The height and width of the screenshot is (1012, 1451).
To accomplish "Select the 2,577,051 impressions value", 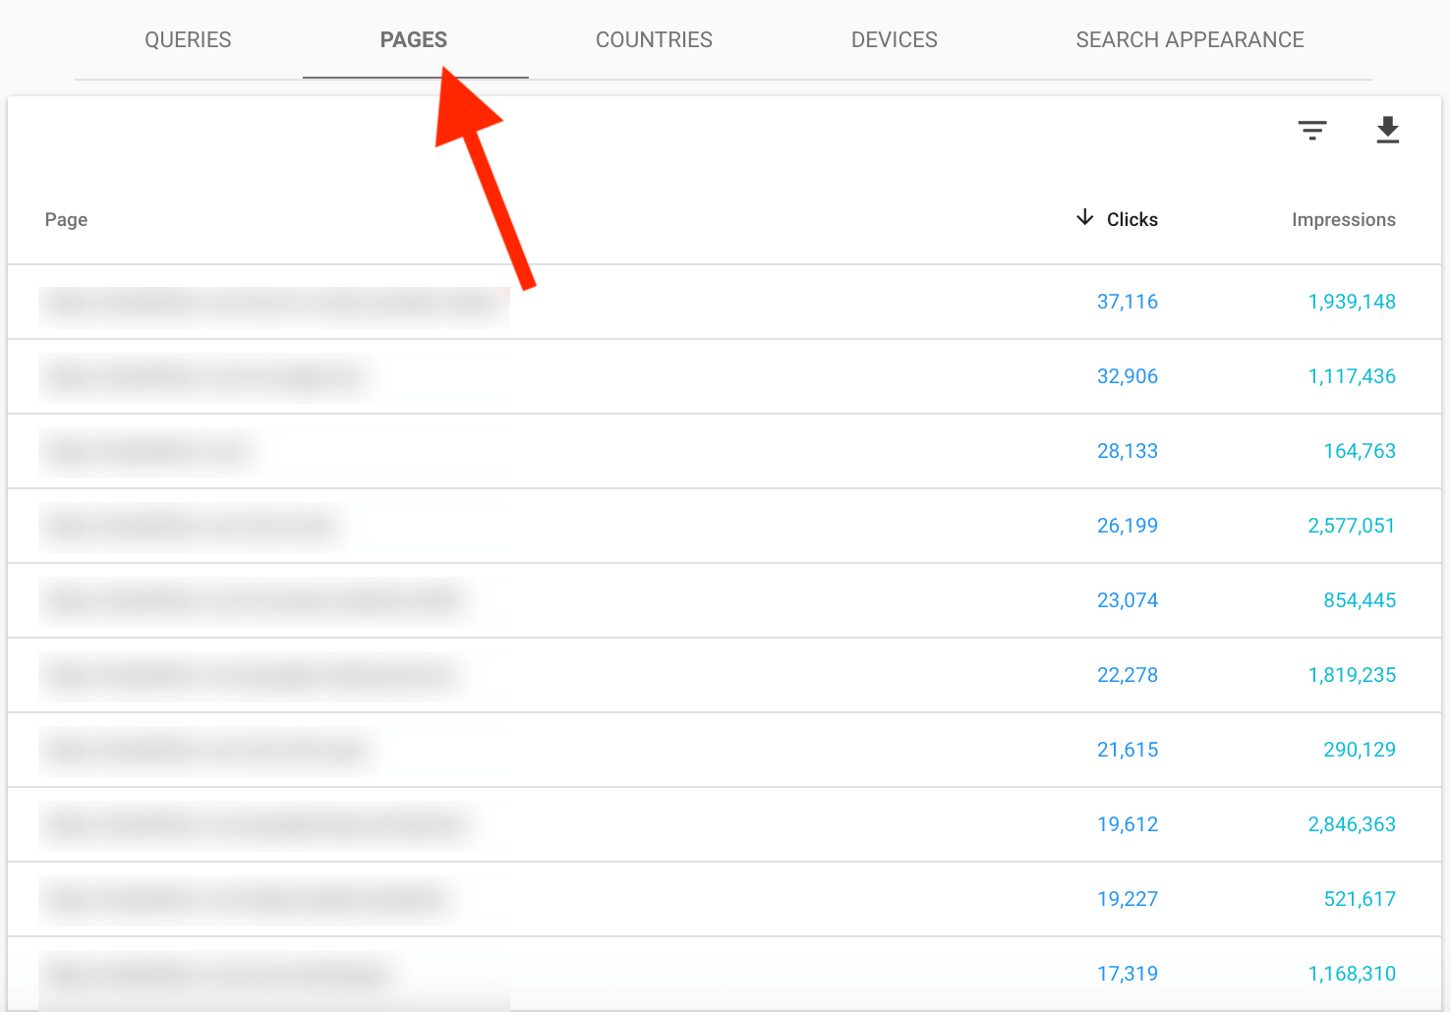I will (1352, 526).
